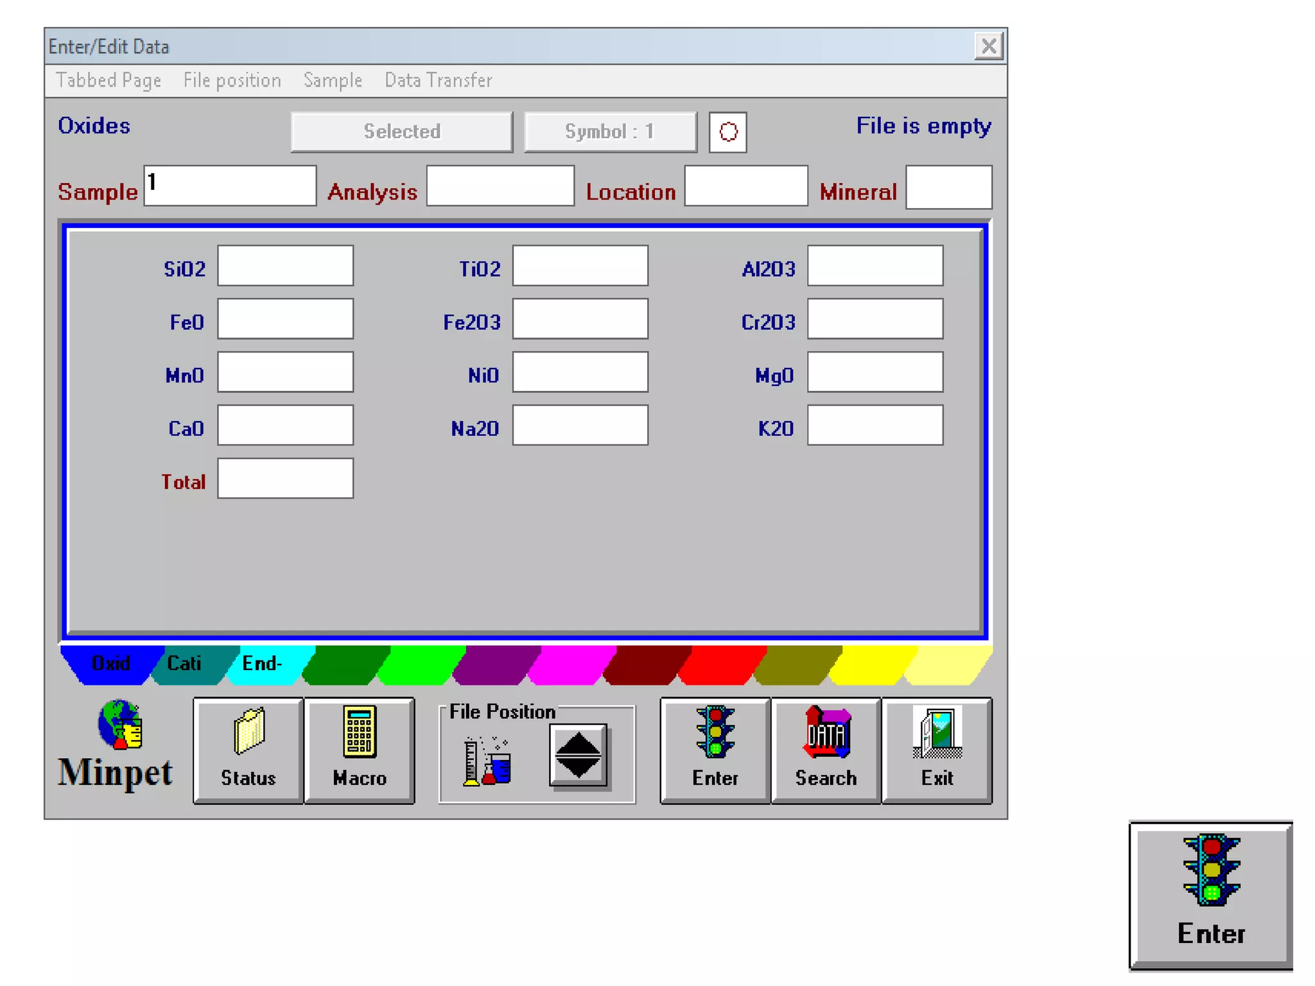Click the large standalone Enter traffic light button
This screenshot has height=986, width=1315.
(1211, 895)
